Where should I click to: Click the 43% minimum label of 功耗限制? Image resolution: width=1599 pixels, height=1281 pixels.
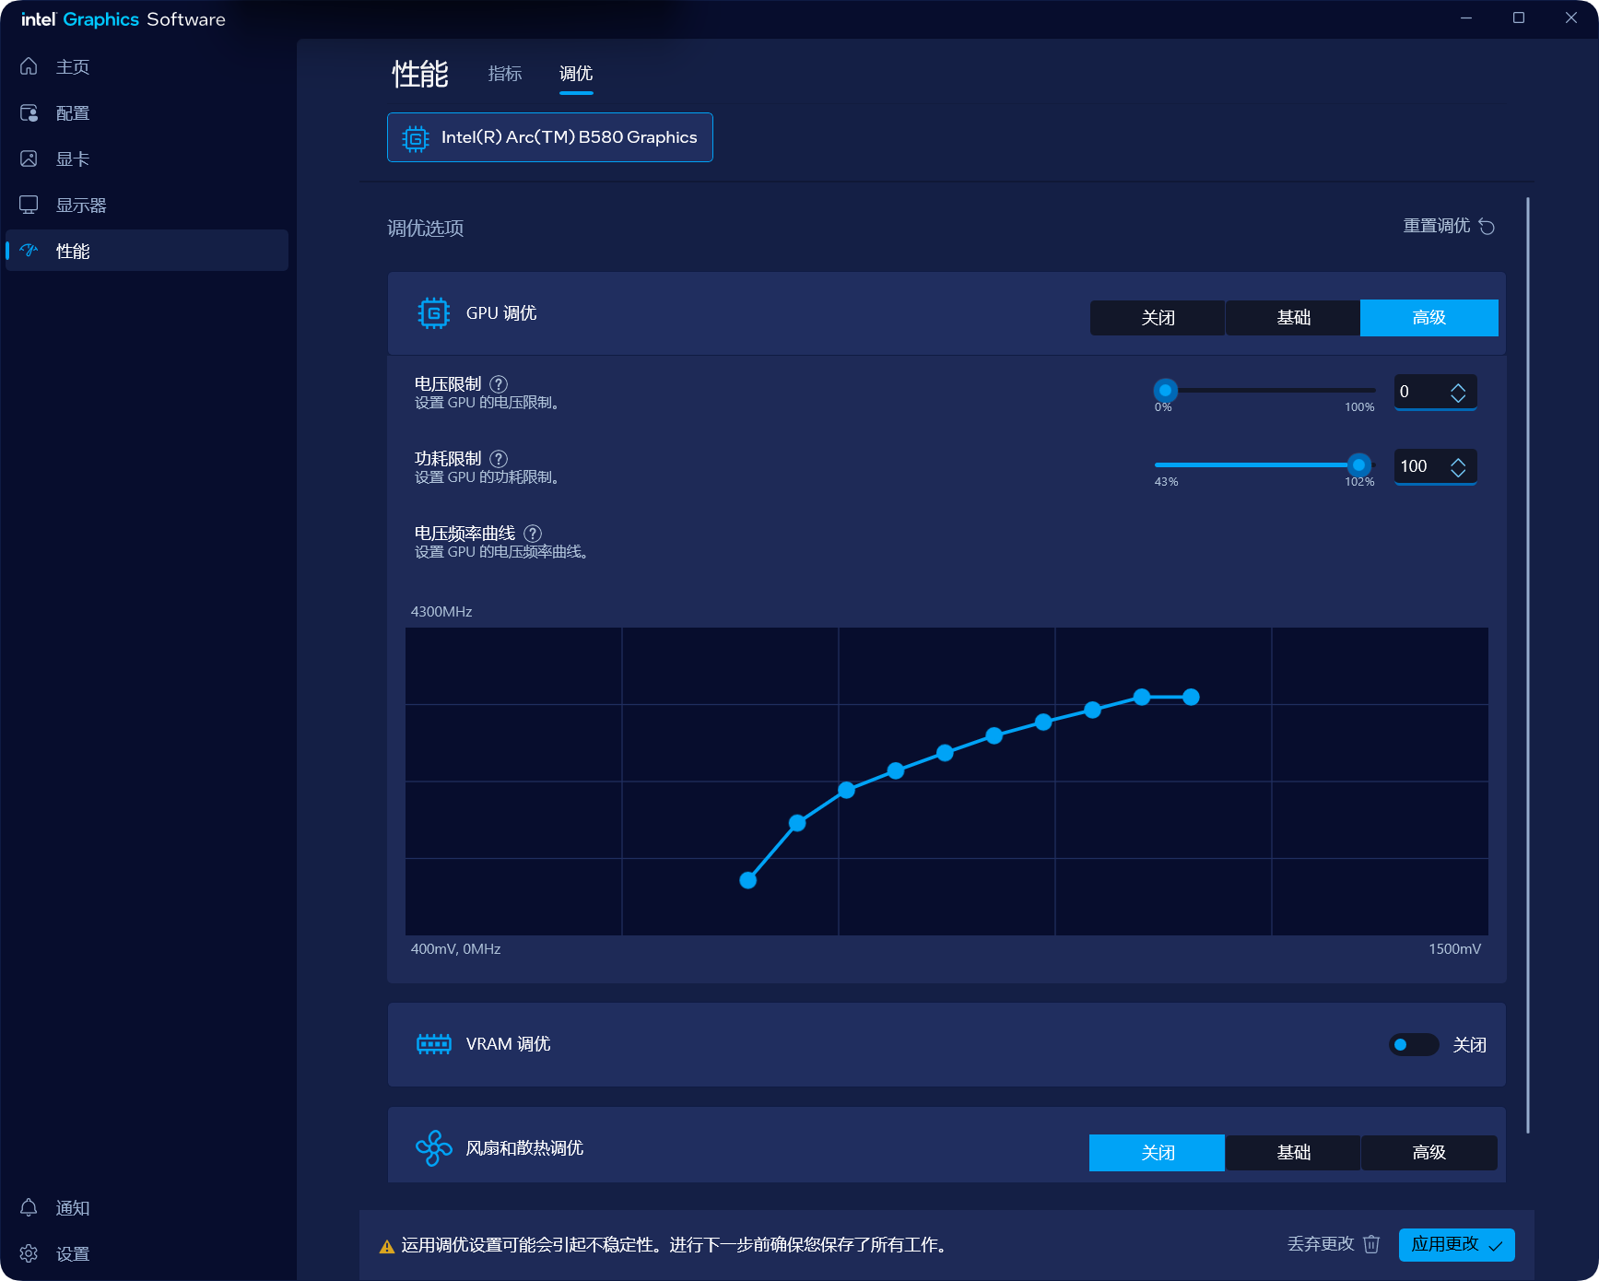[1166, 481]
